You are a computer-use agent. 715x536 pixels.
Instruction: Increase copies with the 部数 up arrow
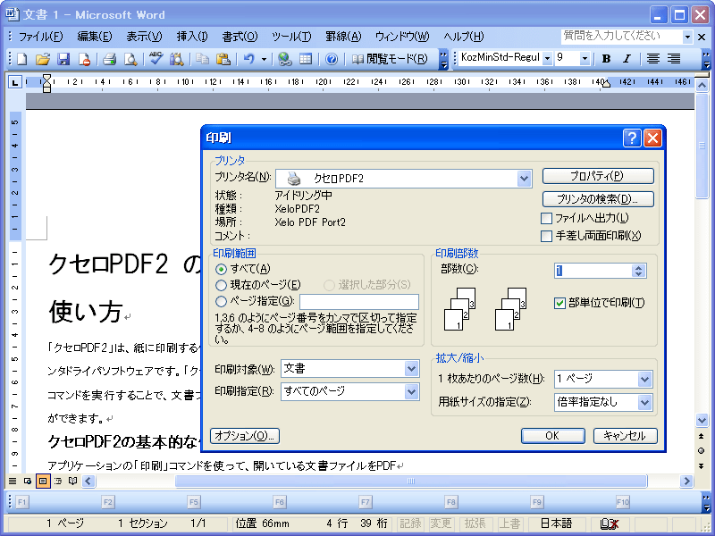click(x=638, y=268)
